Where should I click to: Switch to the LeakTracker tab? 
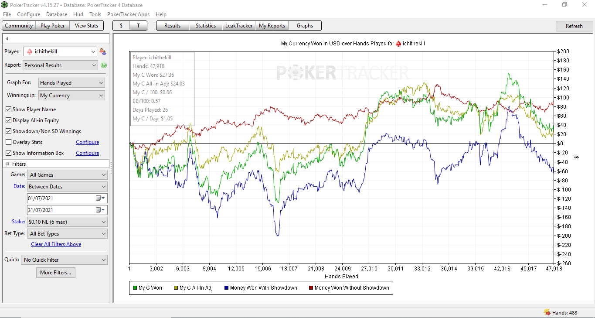point(239,26)
